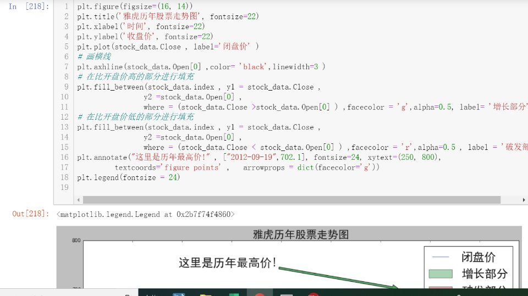Screen dimensions: 528x296
Task: Click the horizontal scrollbar's right arrow
Action: (524, 200)
